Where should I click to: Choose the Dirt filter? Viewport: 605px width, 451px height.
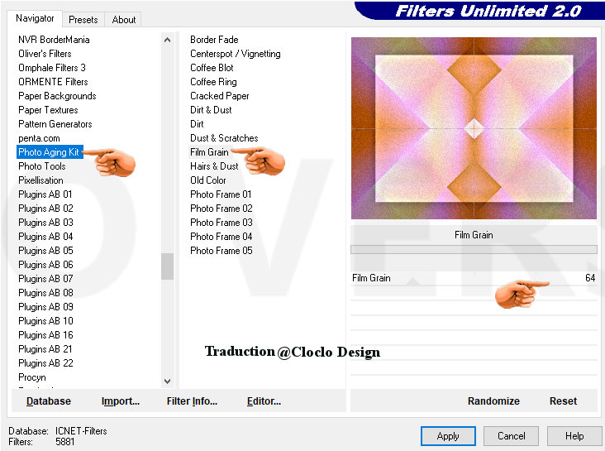(197, 124)
